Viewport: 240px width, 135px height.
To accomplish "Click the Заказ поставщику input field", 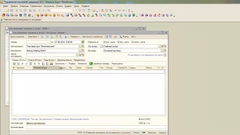I will [51, 55].
